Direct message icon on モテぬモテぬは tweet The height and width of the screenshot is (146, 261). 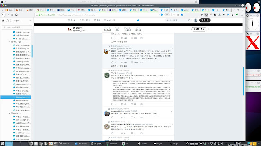point(142,133)
